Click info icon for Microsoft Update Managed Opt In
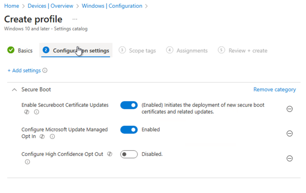 pyautogui.click(x=52, y=136)
